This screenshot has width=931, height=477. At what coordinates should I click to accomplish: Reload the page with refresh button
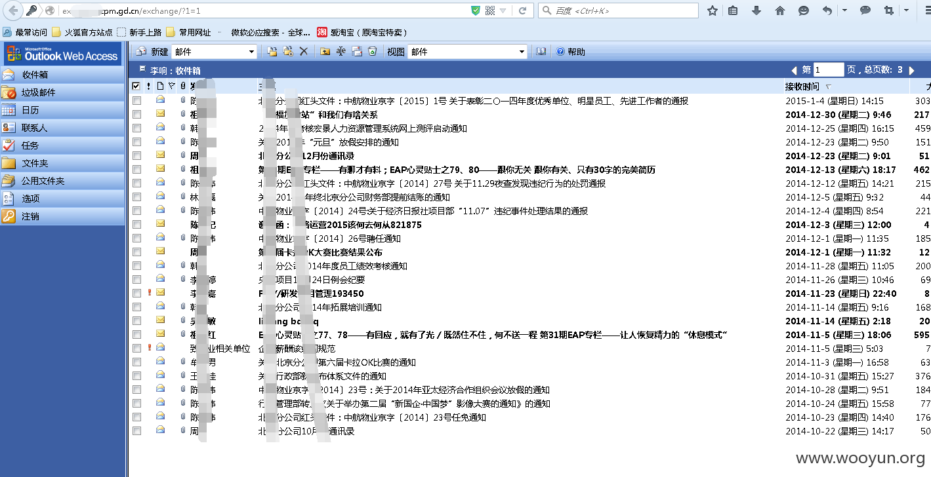point(522,10)
